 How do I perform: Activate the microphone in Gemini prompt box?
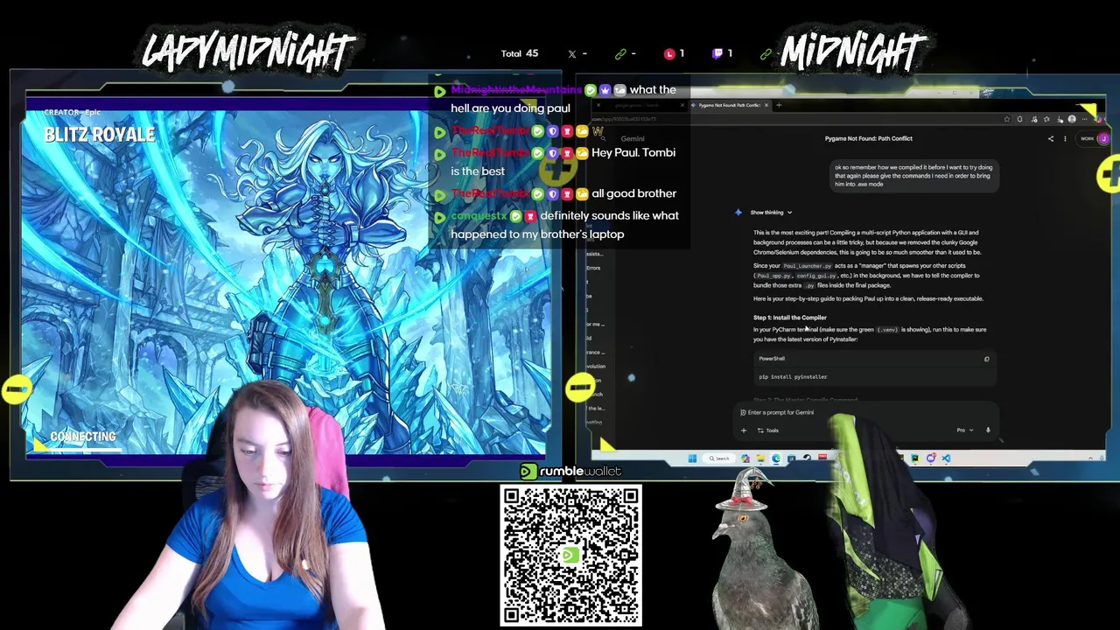coord(988,430)
